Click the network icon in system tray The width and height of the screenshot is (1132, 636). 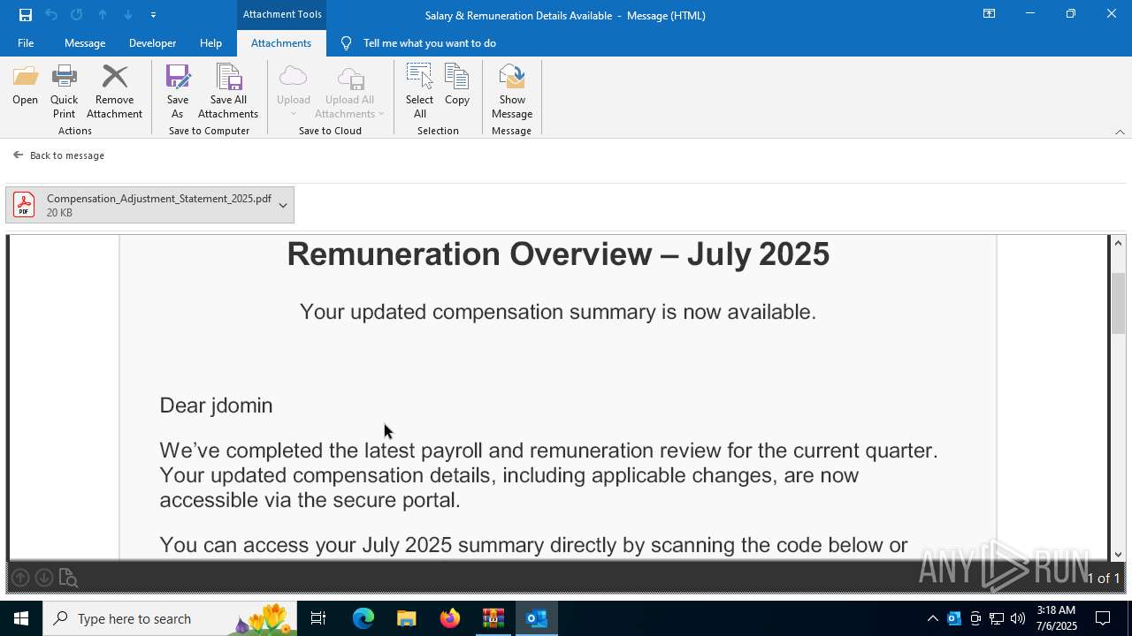[x=997, y=618]
